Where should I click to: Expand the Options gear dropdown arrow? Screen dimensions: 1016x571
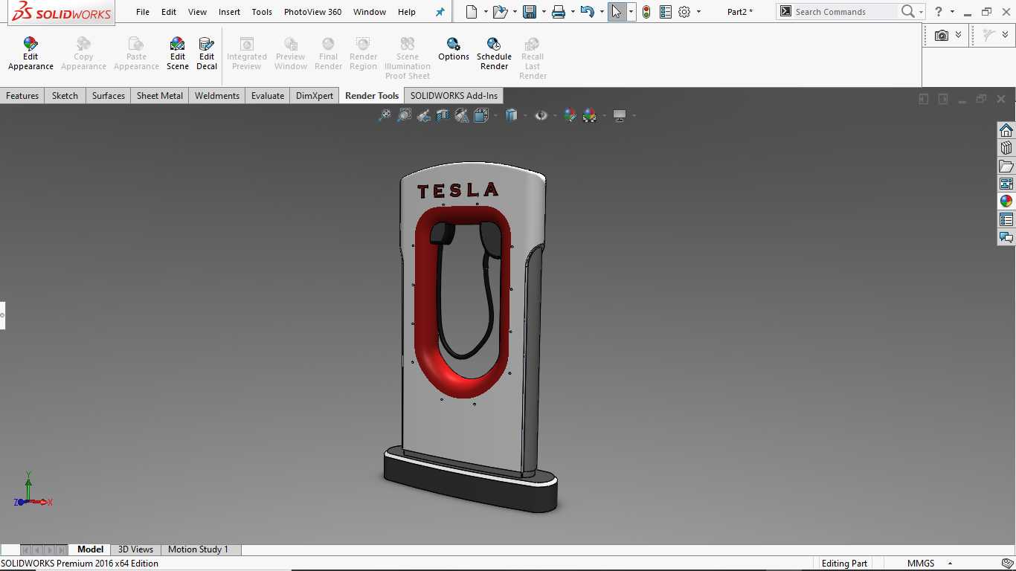point(698,12)
